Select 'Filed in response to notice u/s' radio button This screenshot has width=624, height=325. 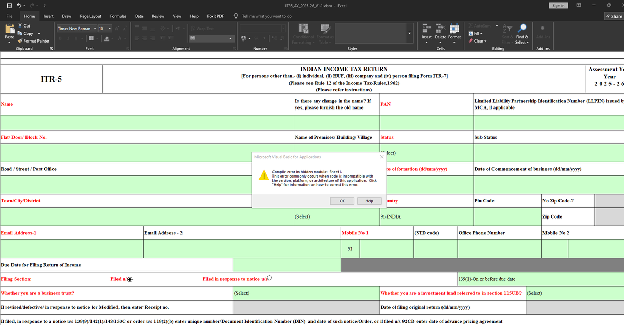coord(269,278)
